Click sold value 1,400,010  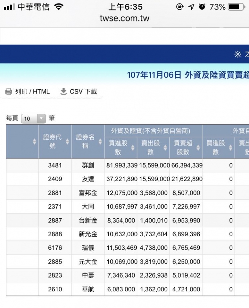(x=154, y=221)
